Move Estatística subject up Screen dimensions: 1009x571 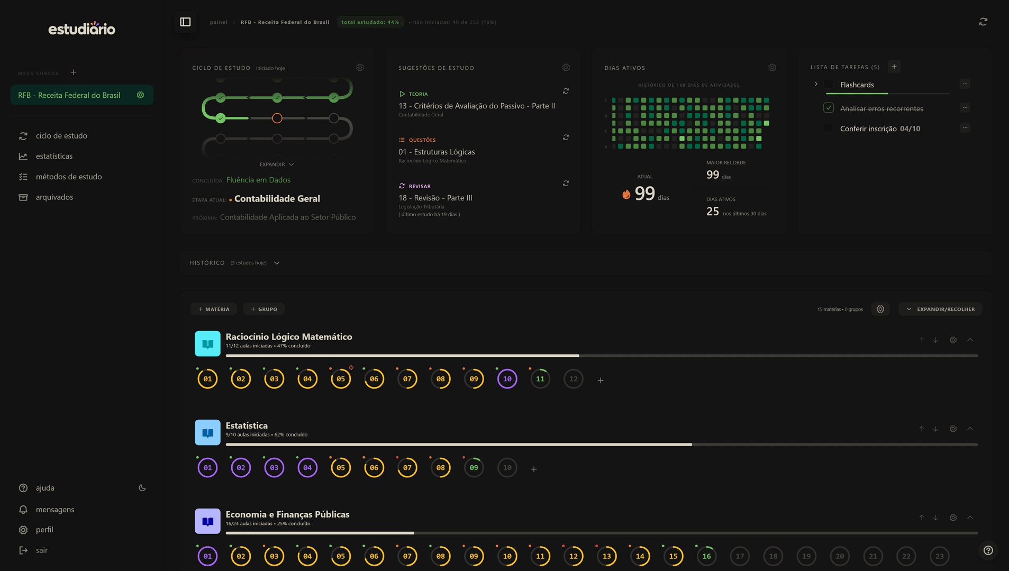click(921, 429)
